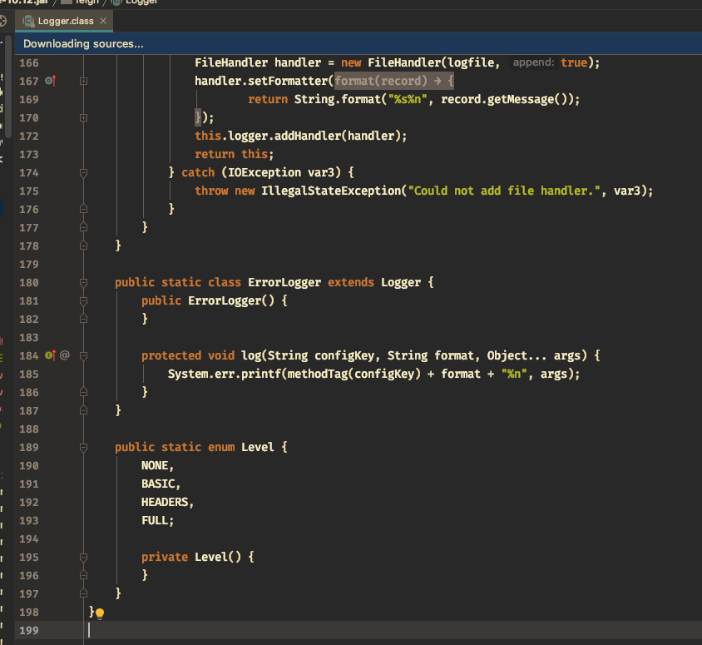Click line number 172 in the gutter
The width and height of the screenshot is (702, 645).
tap(29, 136)
